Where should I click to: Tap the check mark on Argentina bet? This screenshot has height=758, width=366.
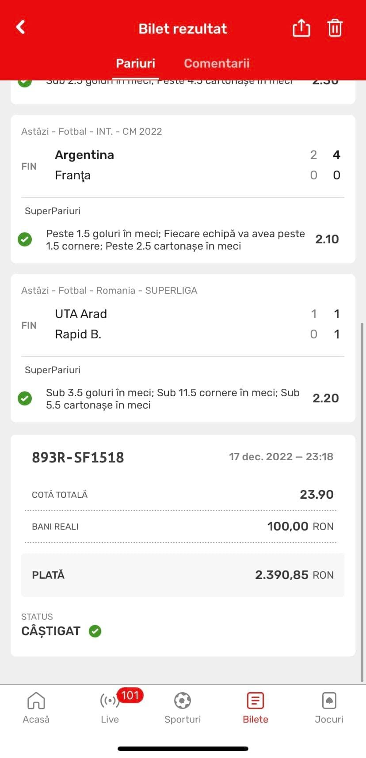pyautogui.click(x=25, y=239)
